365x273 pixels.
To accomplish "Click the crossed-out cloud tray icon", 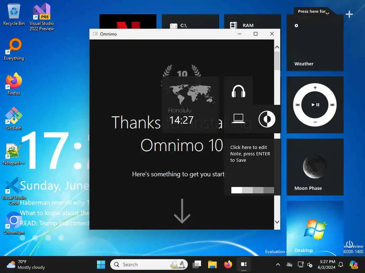I will (289, 264).
